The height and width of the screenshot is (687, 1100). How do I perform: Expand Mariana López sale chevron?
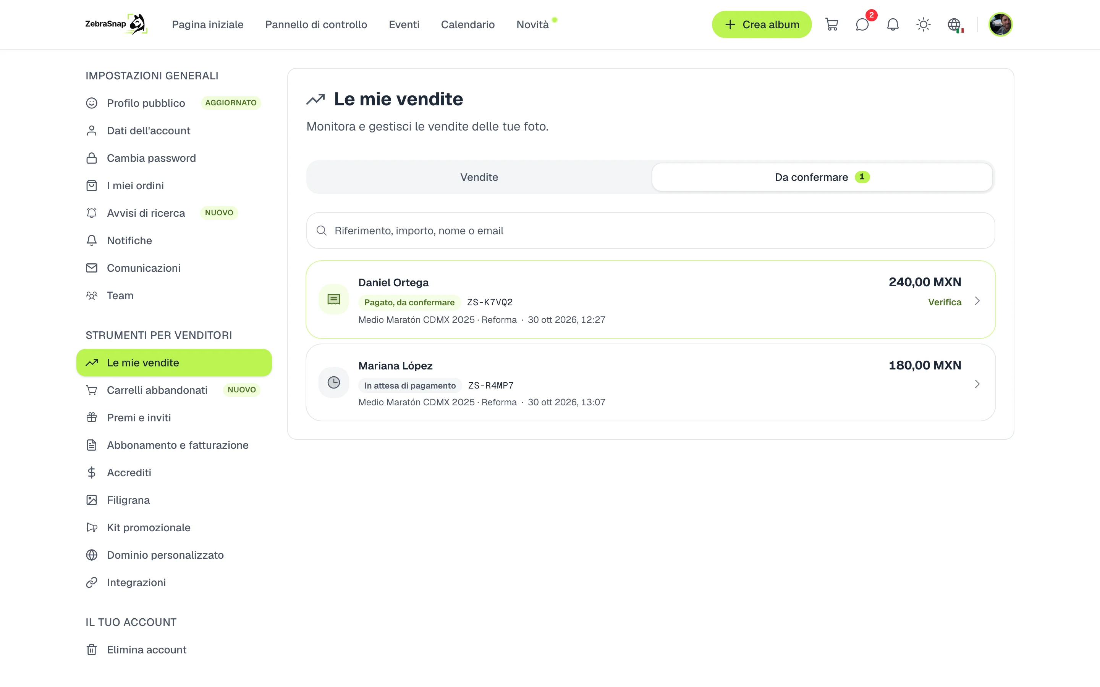pyautogui.click(x=977, y=384)
